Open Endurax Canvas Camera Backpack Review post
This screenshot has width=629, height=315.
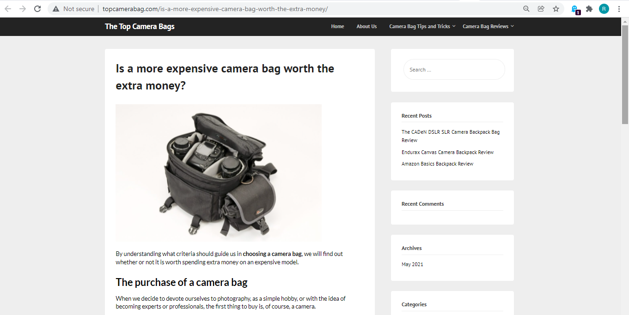[x=447, y=152]
